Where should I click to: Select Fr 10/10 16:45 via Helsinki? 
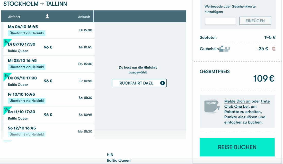[49, 98]
